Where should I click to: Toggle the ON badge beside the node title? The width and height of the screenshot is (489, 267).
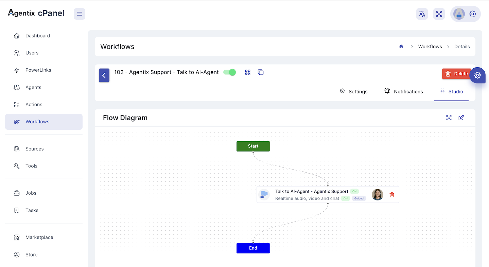click(354, 191)
